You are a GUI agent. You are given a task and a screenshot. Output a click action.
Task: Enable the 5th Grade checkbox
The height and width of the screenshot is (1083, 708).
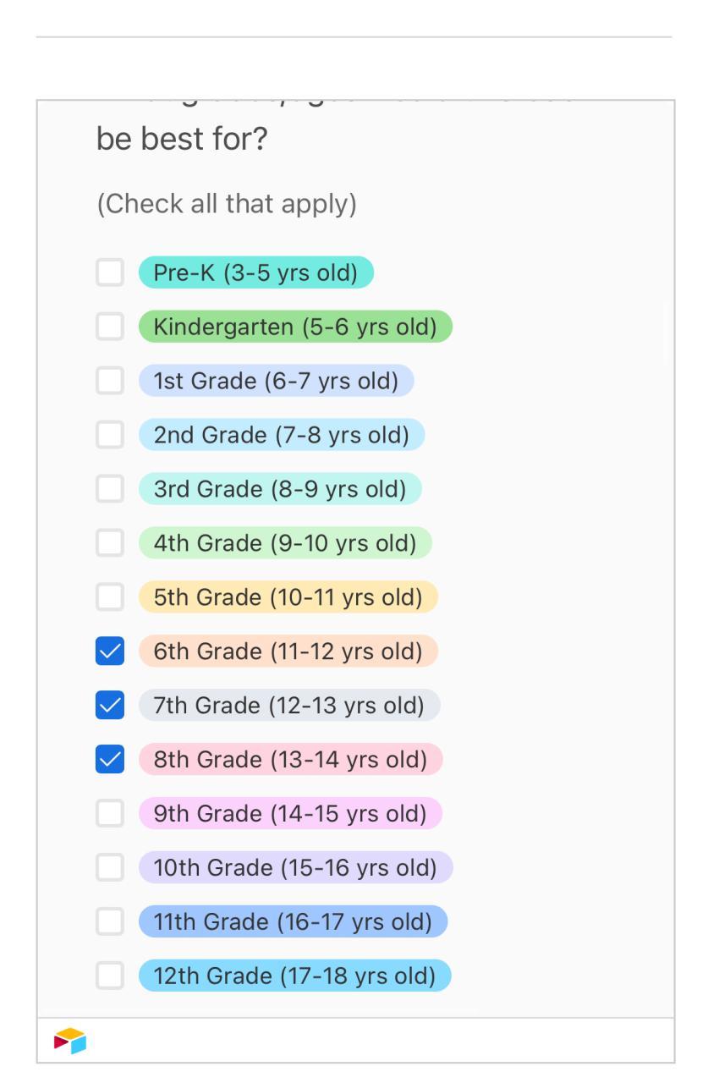point(110,597)
